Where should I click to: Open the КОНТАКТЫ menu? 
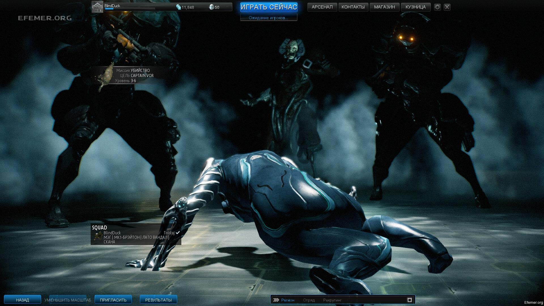point(353,7)
